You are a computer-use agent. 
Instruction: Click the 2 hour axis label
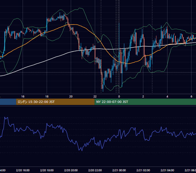coord(143,97)
